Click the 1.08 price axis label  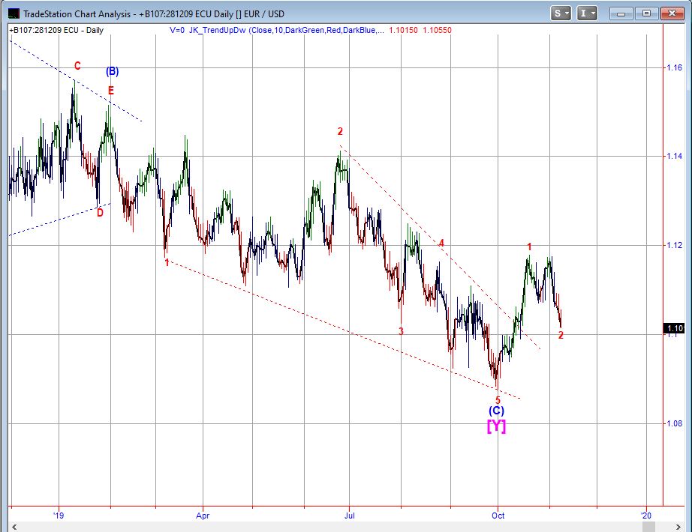coord(674,423)
